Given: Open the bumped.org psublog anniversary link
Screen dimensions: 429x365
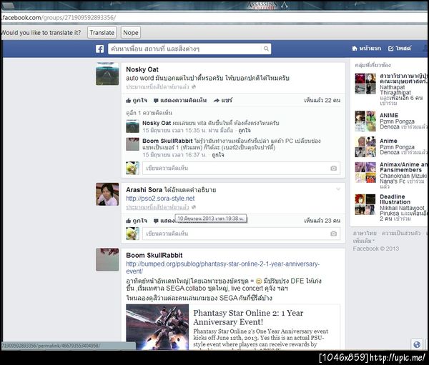Looking at the screenshot, I should pyautogui.click(x=222, y=267).
